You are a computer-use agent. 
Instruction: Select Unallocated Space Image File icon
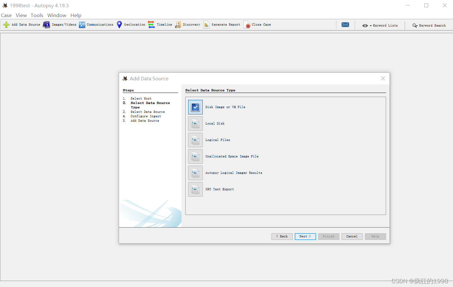point(195,156)
